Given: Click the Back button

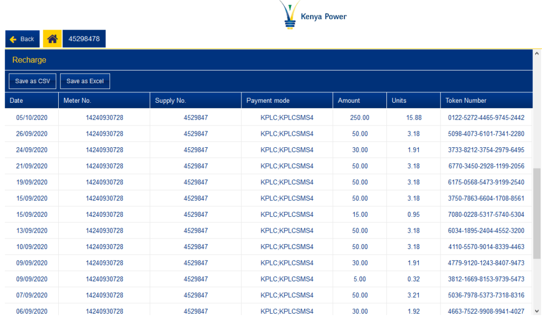Looking at the screenshot, I should (22, 39).
